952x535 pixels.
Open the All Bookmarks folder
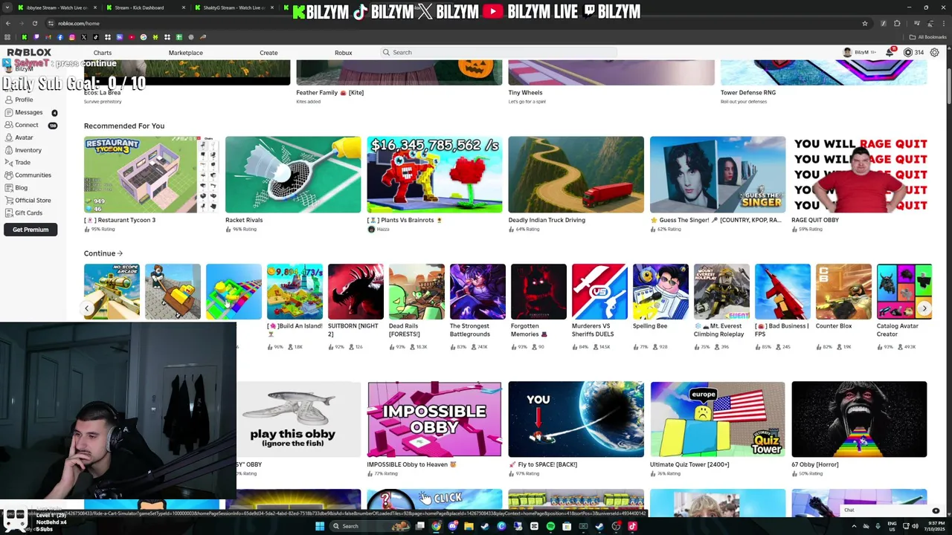click(x=928, y=37)
